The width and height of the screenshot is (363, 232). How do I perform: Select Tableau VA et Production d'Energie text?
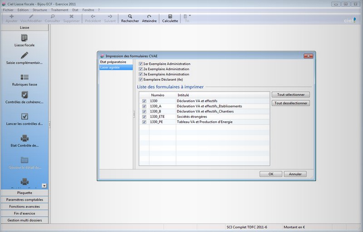click(205, 122)
